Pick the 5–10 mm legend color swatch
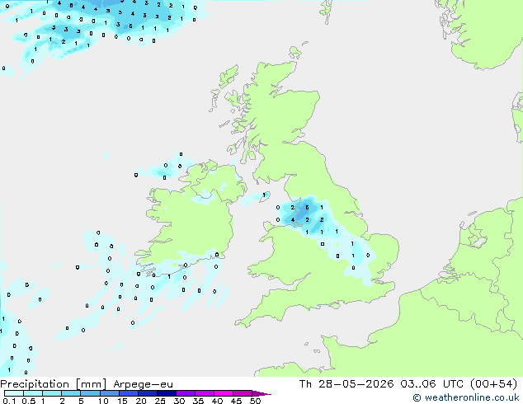523x404 pixels. 90,393
